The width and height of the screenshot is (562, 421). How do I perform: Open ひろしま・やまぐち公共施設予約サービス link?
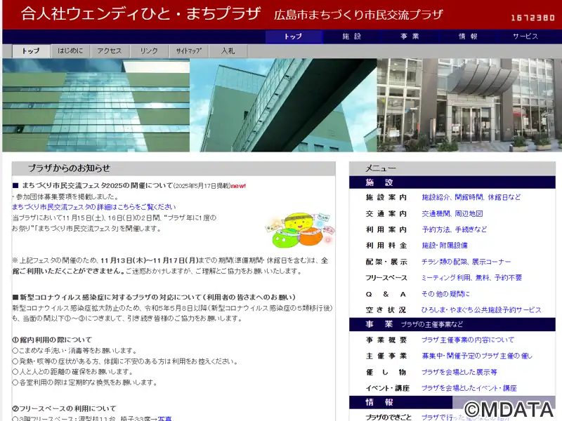point(481,310)
